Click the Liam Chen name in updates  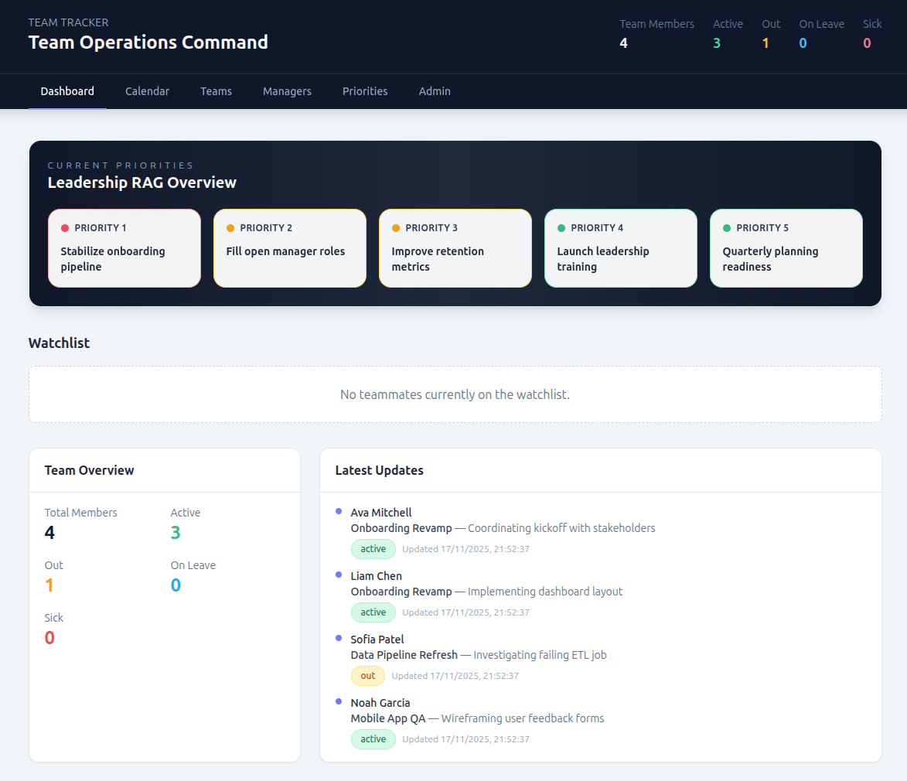point(377,576)
